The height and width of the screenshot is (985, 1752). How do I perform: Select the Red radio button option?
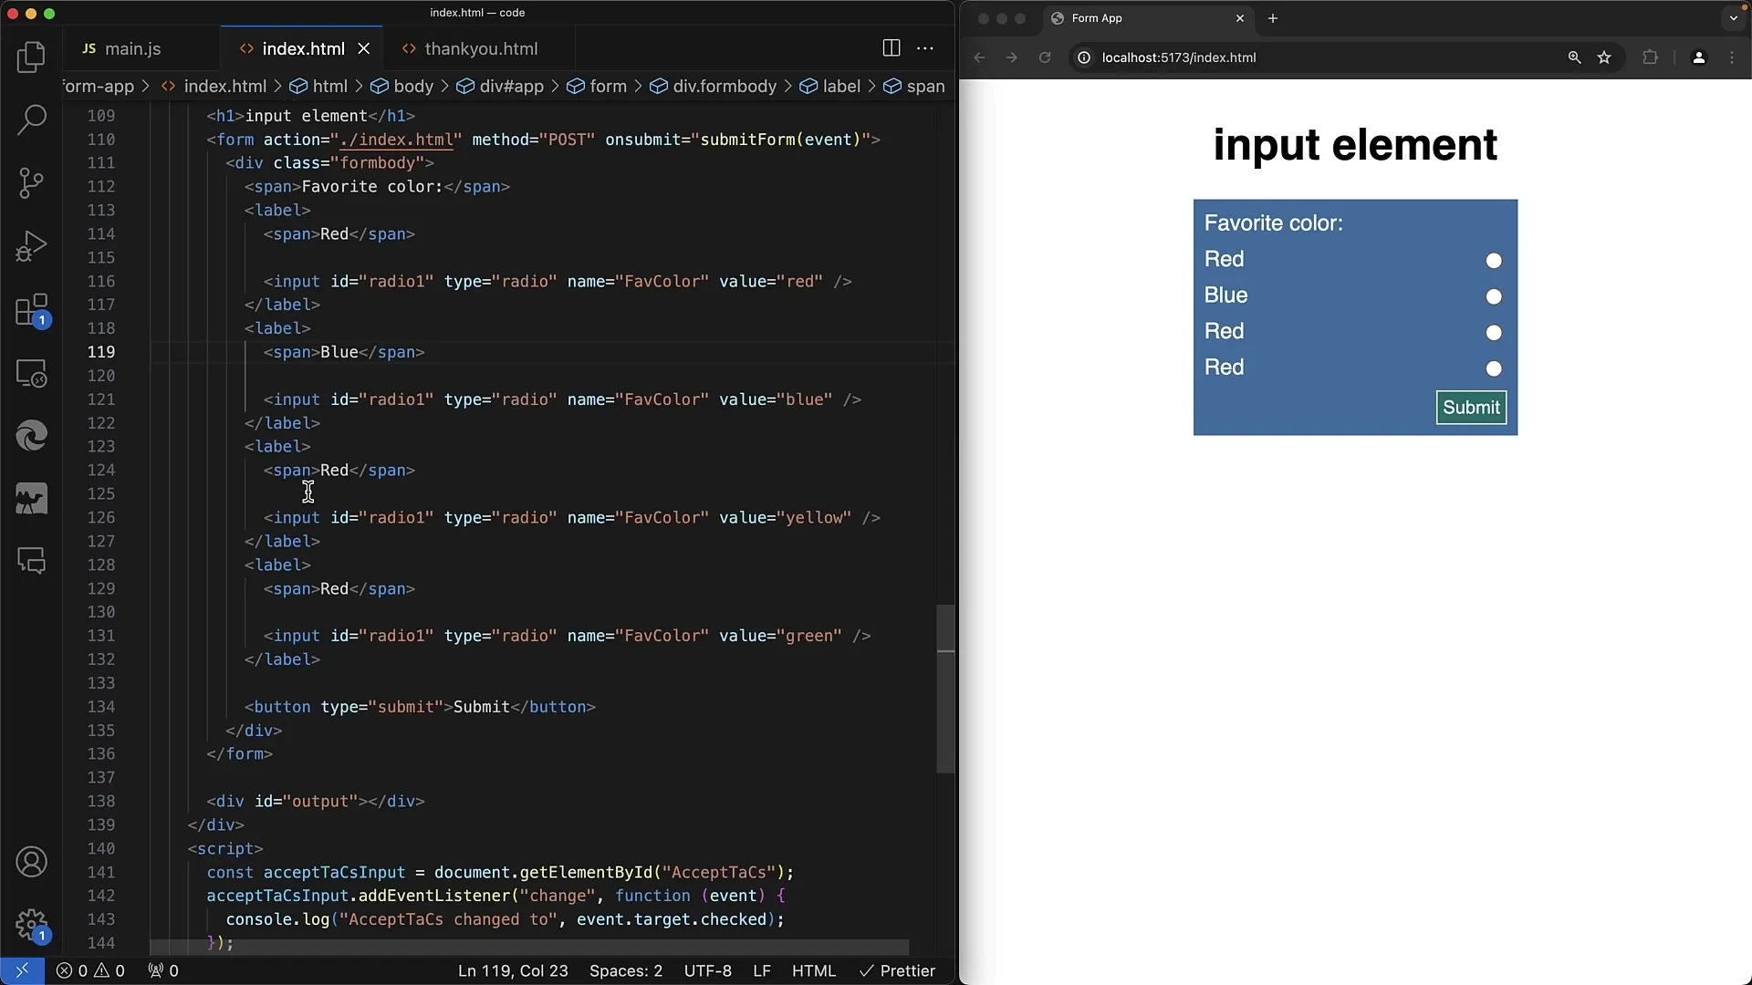click(1493, 260)
